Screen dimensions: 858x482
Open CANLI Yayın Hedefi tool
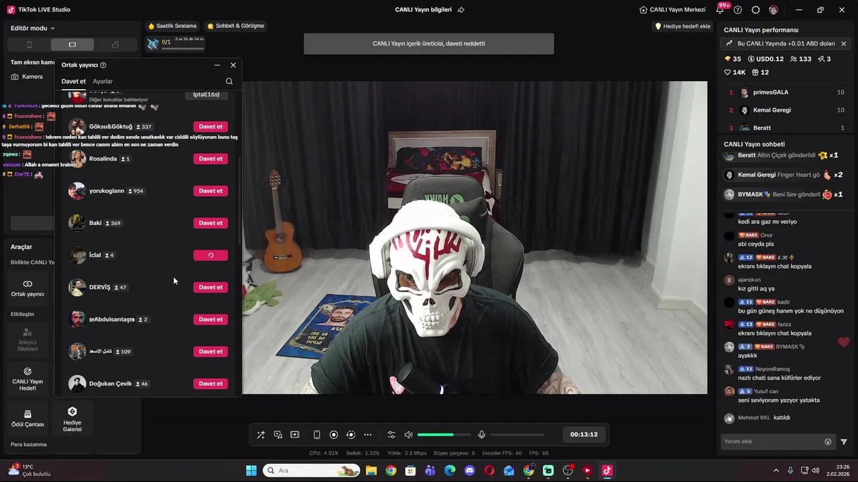point(27,379)
